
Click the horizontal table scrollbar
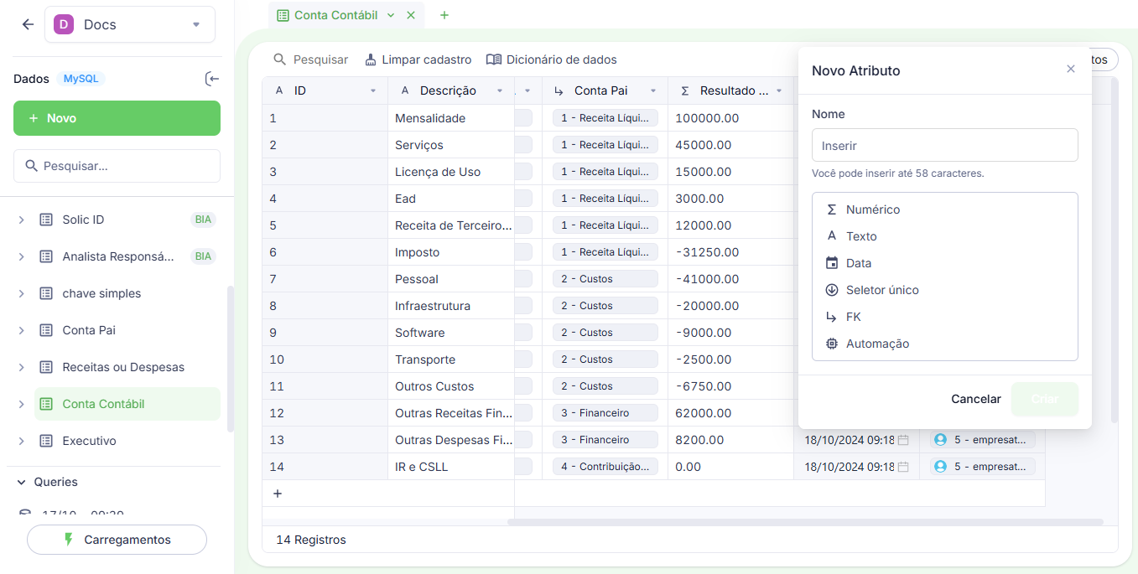coord(805,522)
